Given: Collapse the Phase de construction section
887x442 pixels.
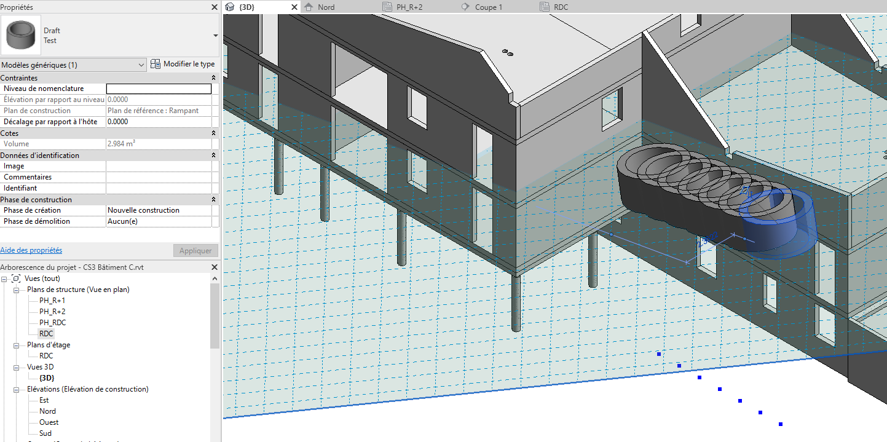Looking at the screenshot, I should click(x=213, y=200).
